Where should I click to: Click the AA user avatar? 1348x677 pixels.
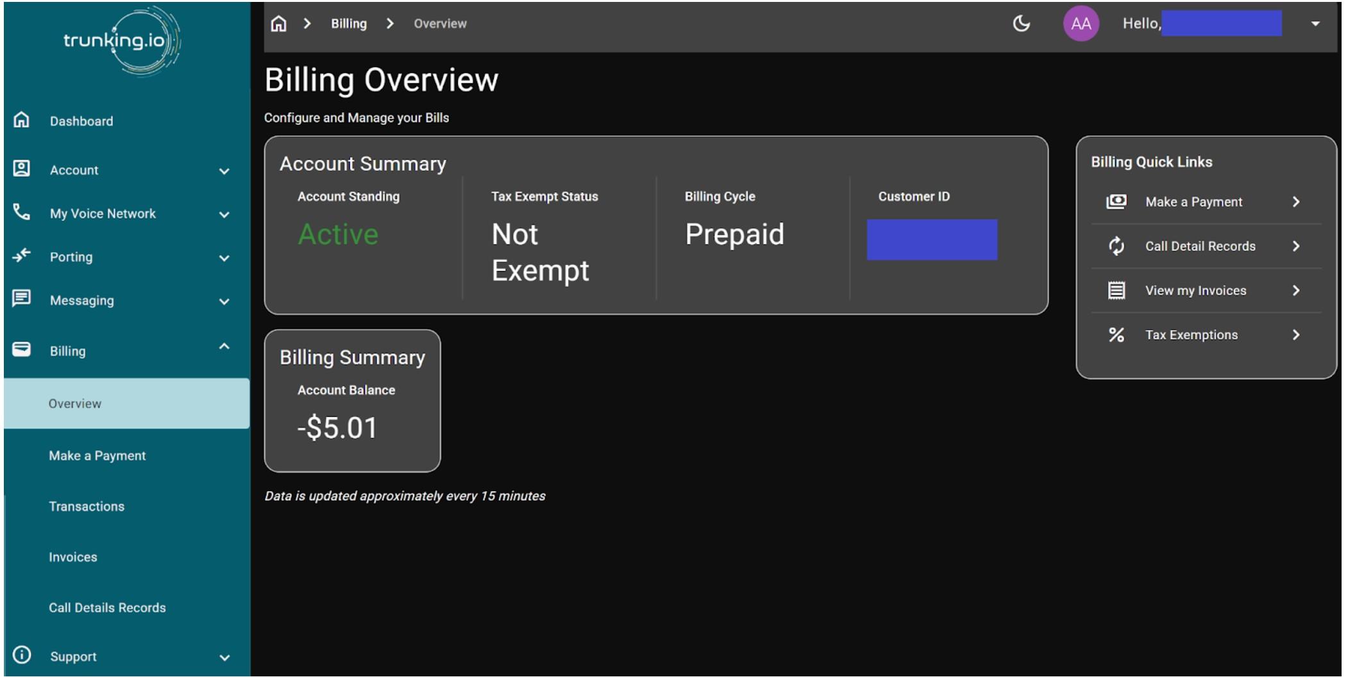tap(1081, 24)
